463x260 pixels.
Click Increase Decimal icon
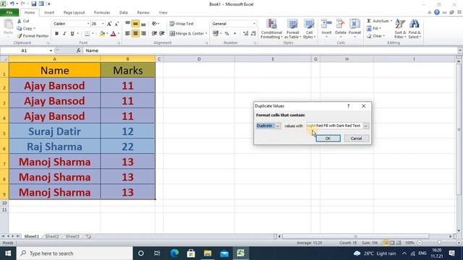click(246, 34)
